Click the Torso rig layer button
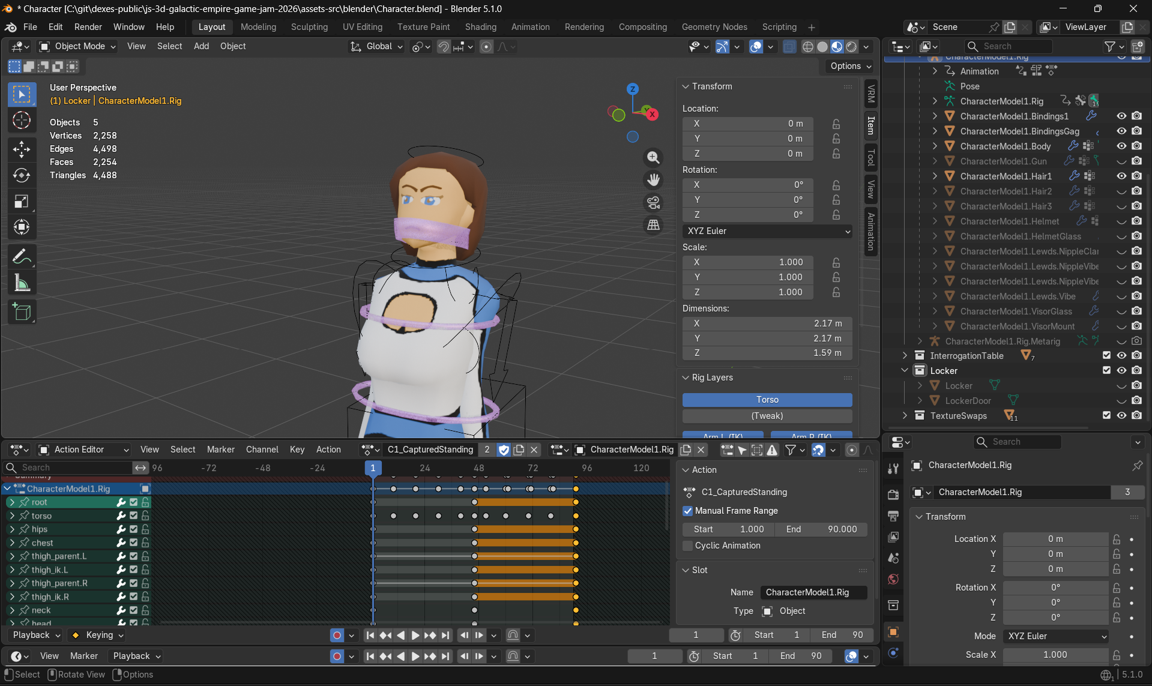1152x686 pixels. [x=767, y=400]
